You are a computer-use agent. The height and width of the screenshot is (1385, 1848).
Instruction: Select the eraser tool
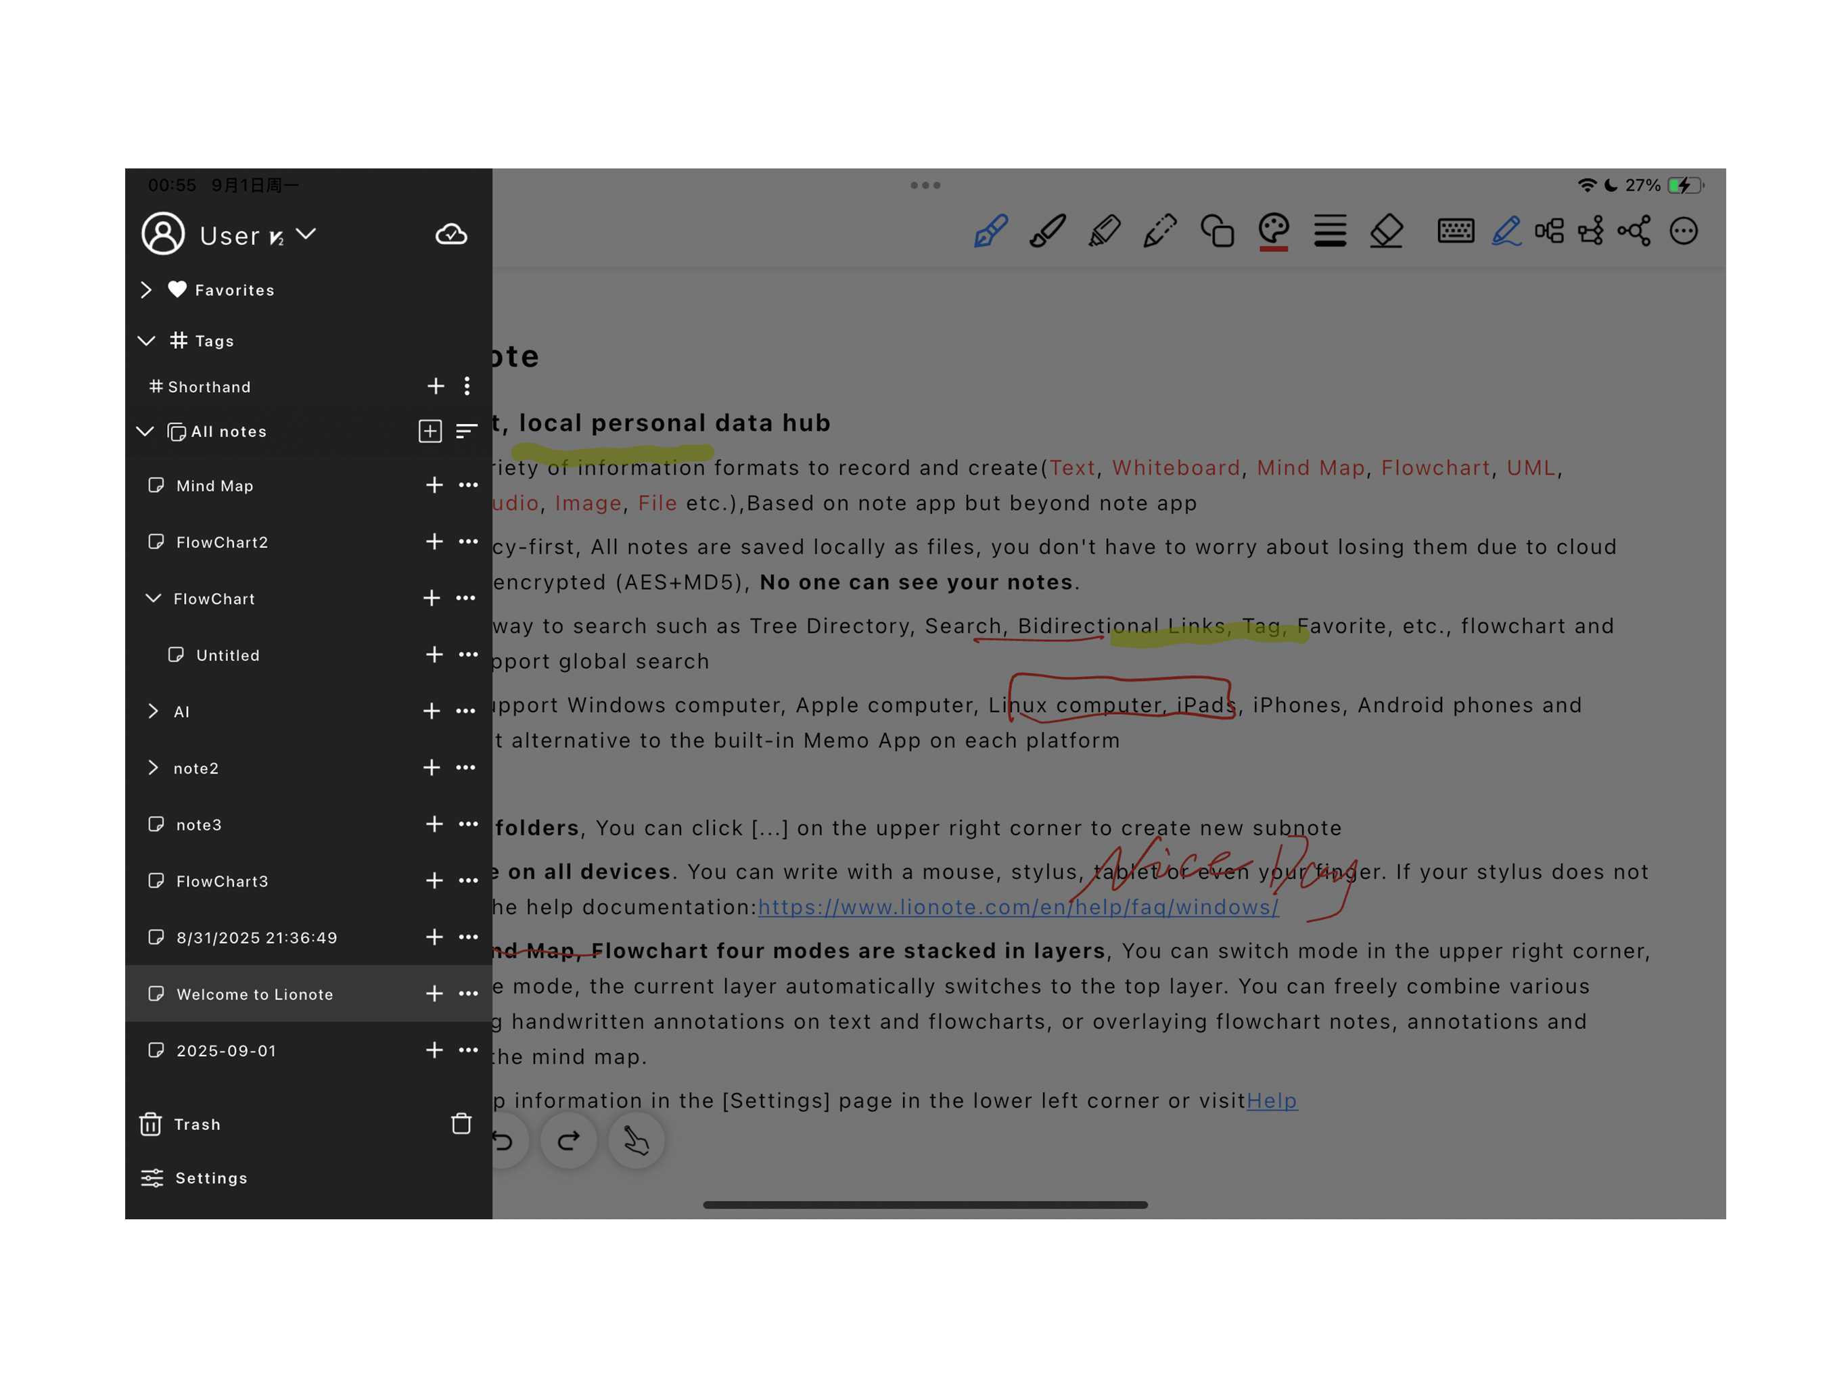coord(1386,231)
